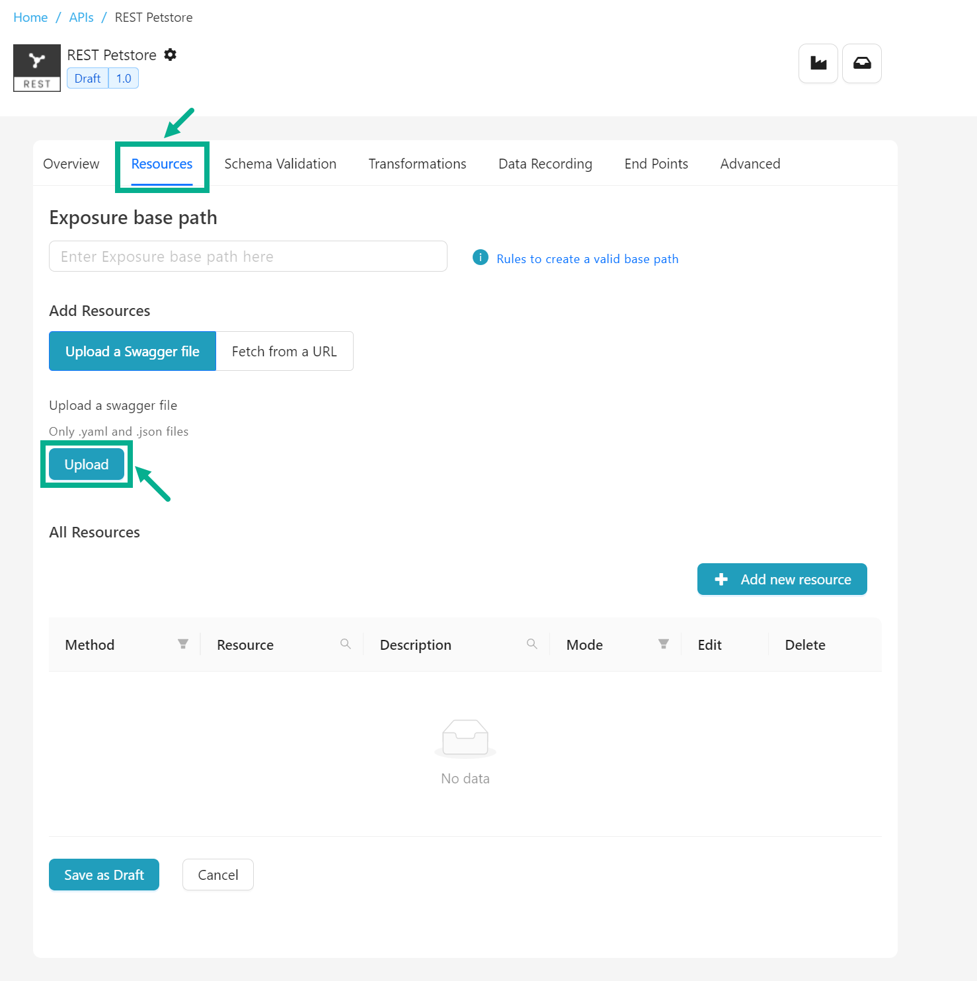Click the info icon beside base path rules

click(x=481, y=258)
